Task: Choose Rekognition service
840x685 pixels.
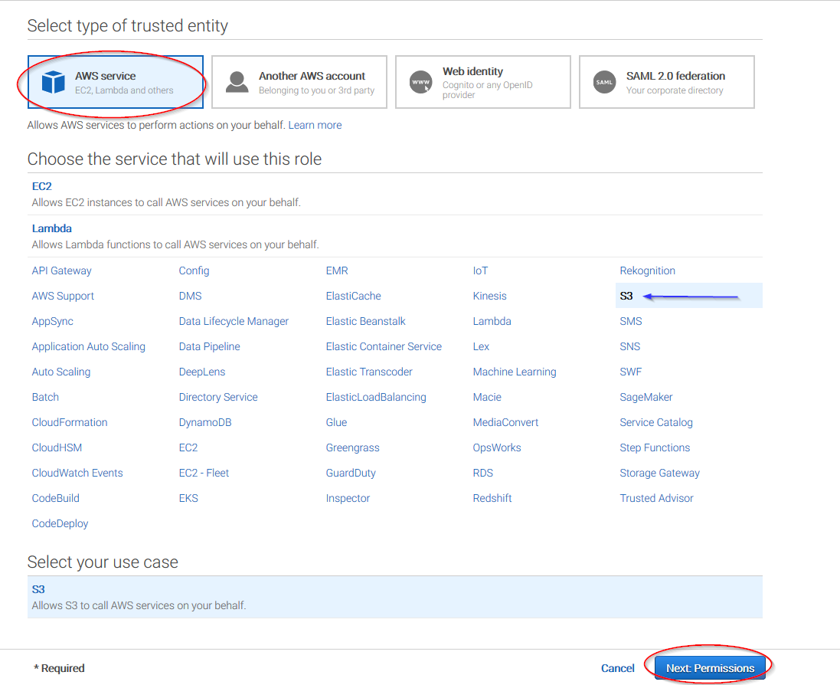Action: [x=647, y=270]
